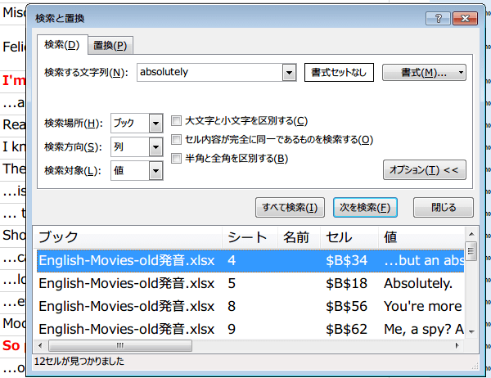This screenshot has width=491, height=378.
Task: Open the search string history dropdown arrow
Action: coord(290,73)
